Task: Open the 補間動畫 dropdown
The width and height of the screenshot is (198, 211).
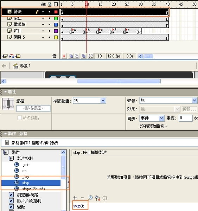Action: pos(90,101)
